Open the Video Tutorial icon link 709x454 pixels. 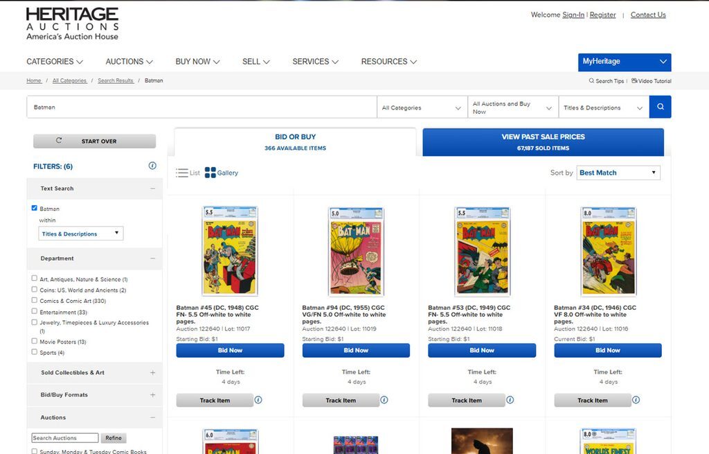(x=634, y=80)
